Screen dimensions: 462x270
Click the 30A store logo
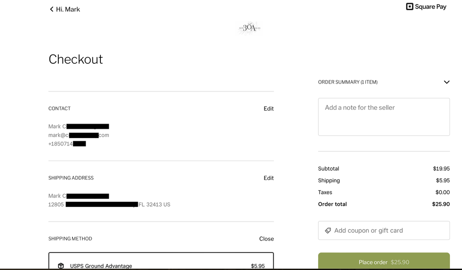tap(250, 28)
